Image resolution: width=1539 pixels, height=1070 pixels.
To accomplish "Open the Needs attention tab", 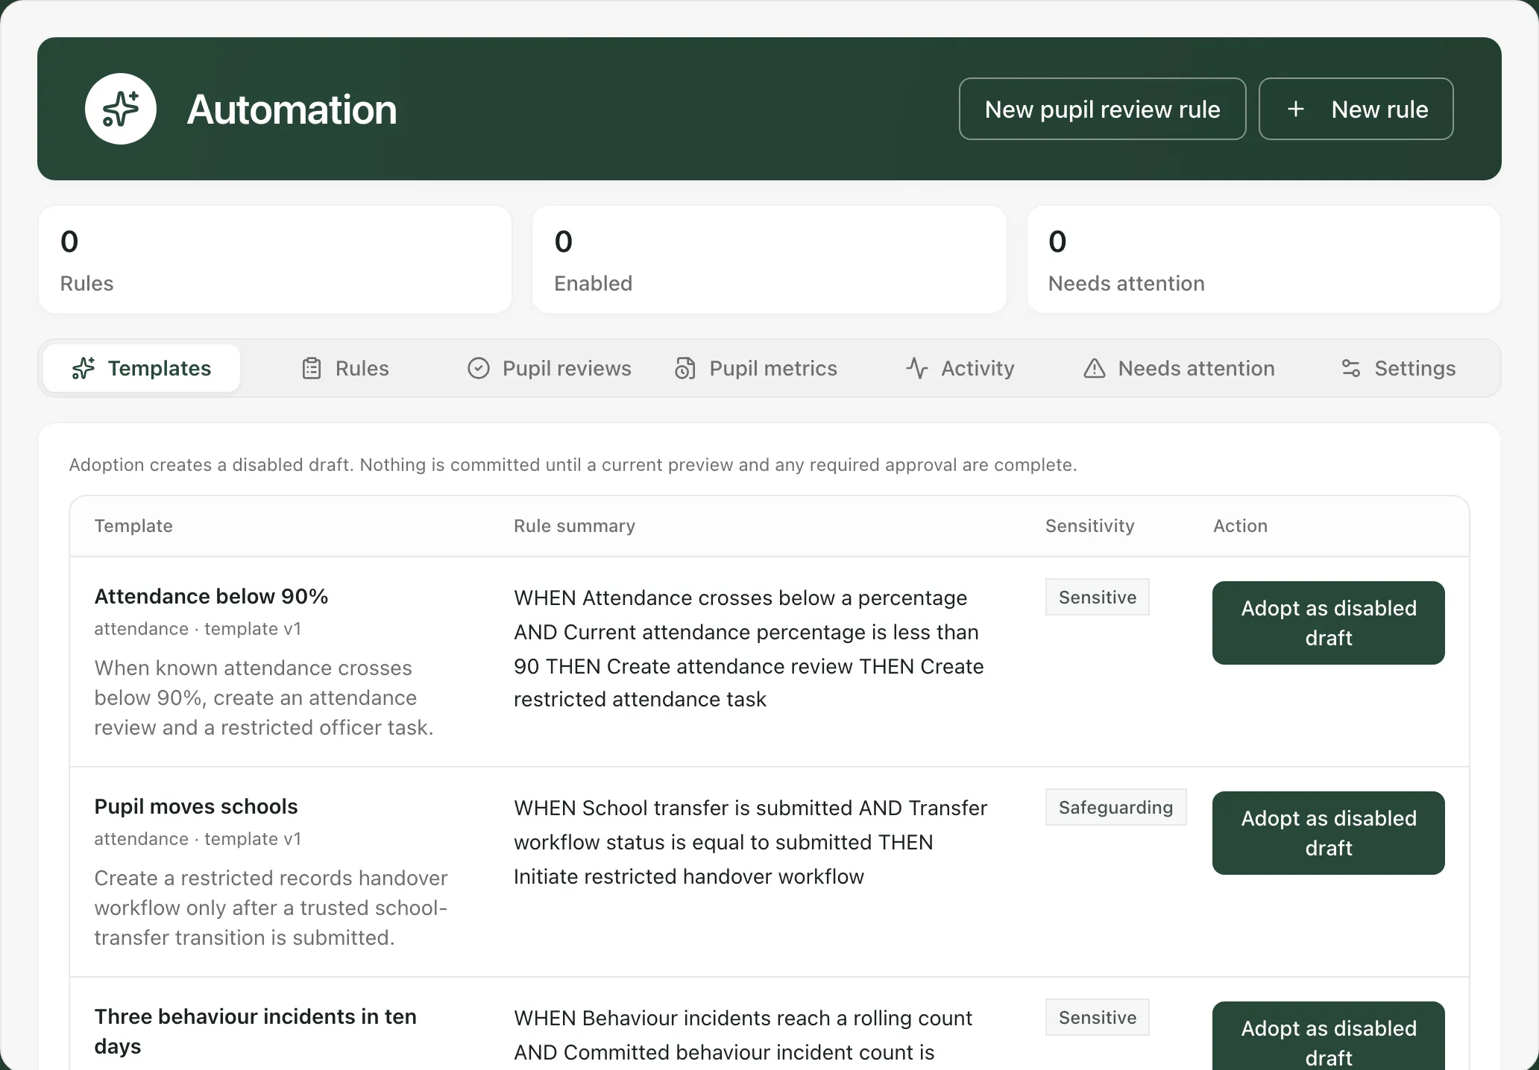I will 1179,368.
